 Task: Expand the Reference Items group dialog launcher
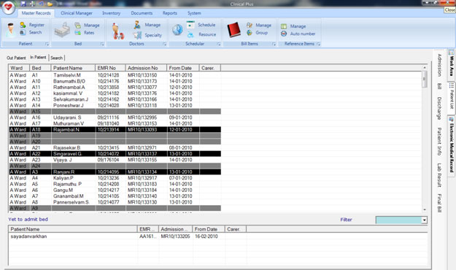click(318, 44)
